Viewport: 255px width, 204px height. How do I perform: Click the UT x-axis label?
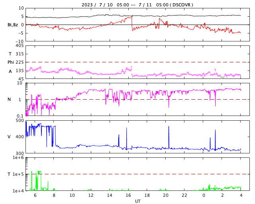[x=137, y=201]
